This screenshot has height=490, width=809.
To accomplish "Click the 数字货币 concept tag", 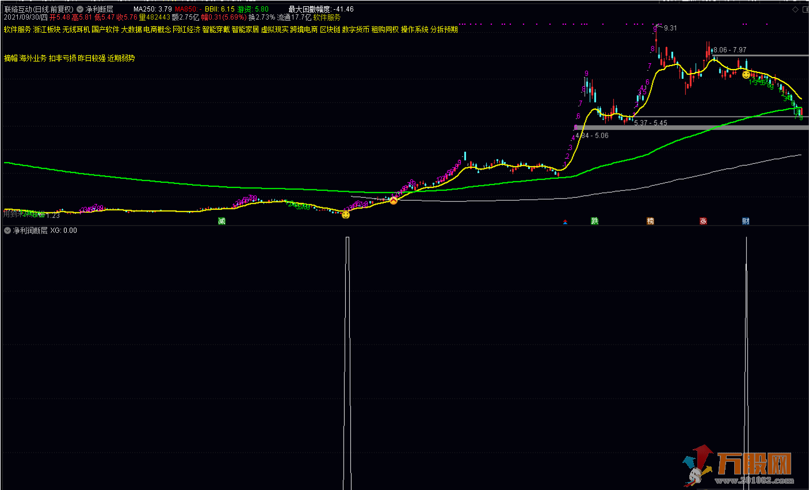I will pos(356,29).
